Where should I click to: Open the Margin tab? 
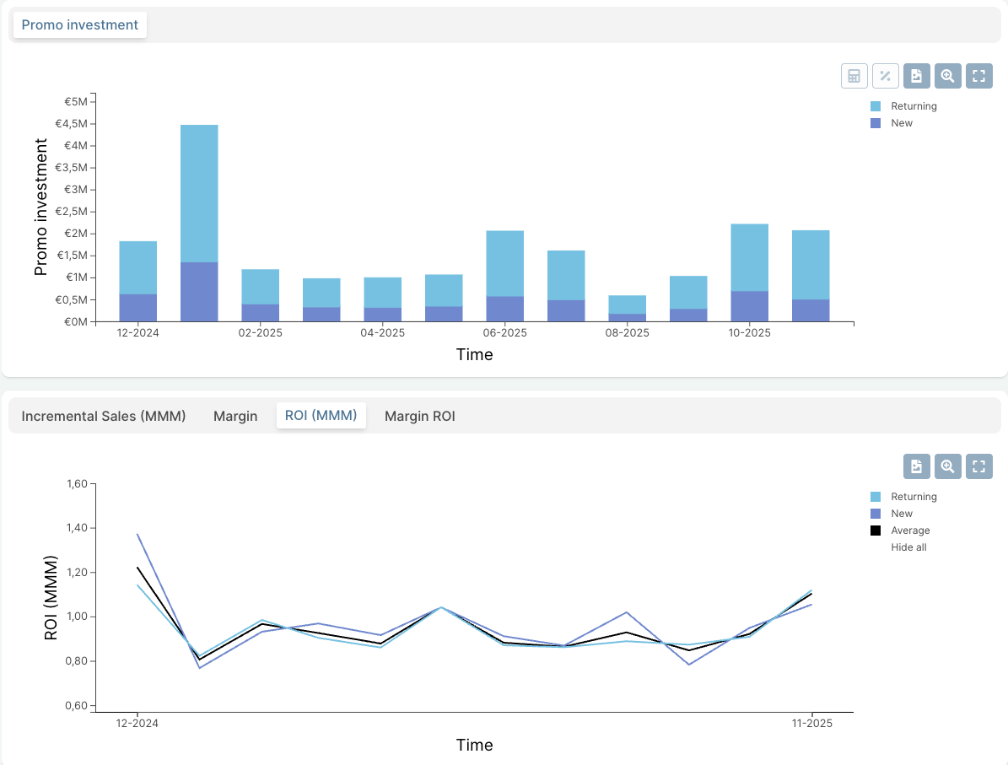pyautogui.click(x=235, y=416)
